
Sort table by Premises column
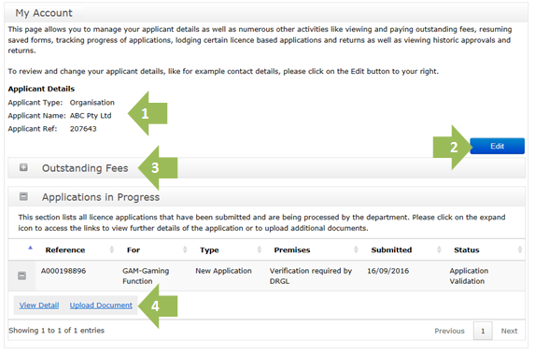pos(292,249)
